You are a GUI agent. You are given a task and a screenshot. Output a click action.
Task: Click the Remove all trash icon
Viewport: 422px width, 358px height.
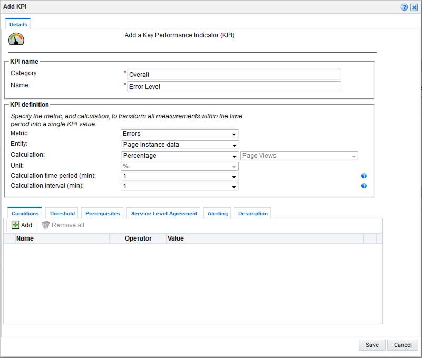tap(46, 225)
